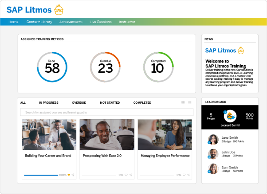Click progress bar on Managing Employee Performance
Viewport: 267px width, 194px height.
[x=157, y=175]
